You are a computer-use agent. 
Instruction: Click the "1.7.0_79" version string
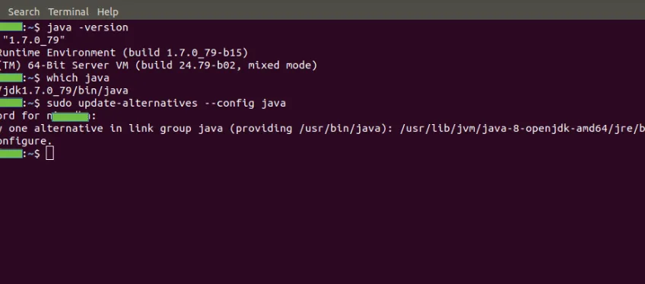click(34, 40)
